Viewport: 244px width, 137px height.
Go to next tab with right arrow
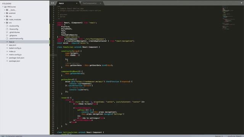tap(54, 3)
